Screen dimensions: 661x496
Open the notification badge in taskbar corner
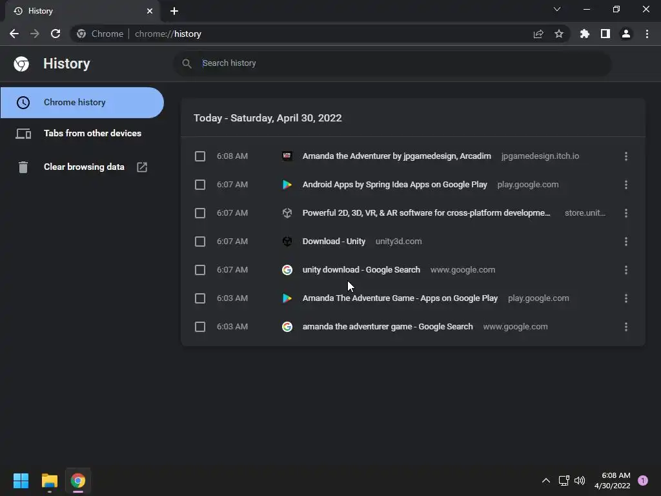click(x=643, y=480)
